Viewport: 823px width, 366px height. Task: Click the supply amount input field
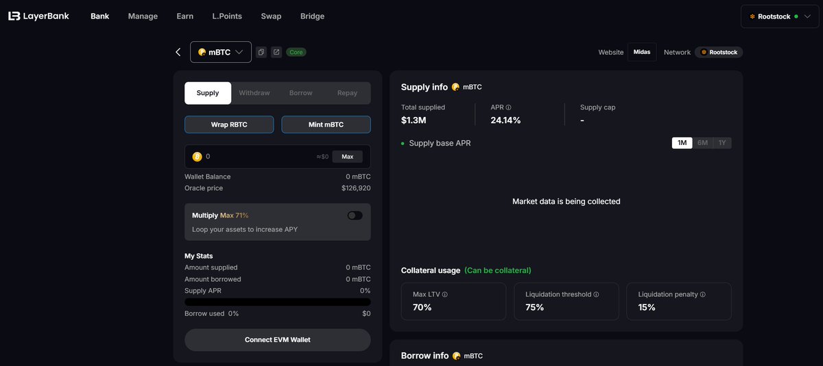click(278, 157)
